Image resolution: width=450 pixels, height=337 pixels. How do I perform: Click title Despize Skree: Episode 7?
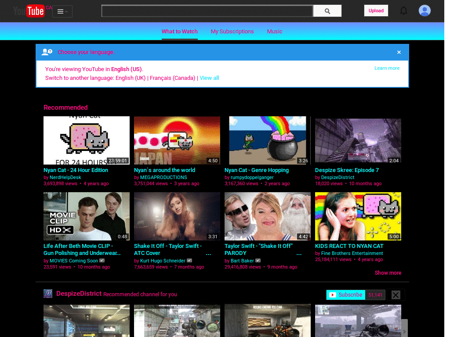tap(347, 170)
